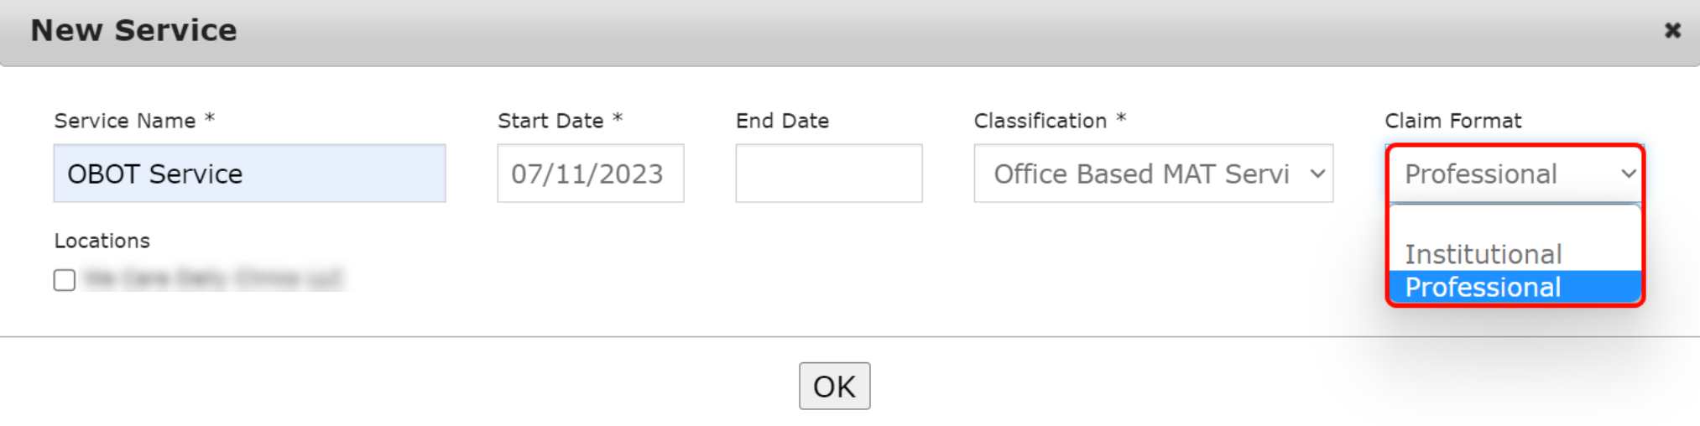This screenshot has height=426, width=1700.
Task: Choose the highlighted Professional option in list
Action: [1483, 287]
